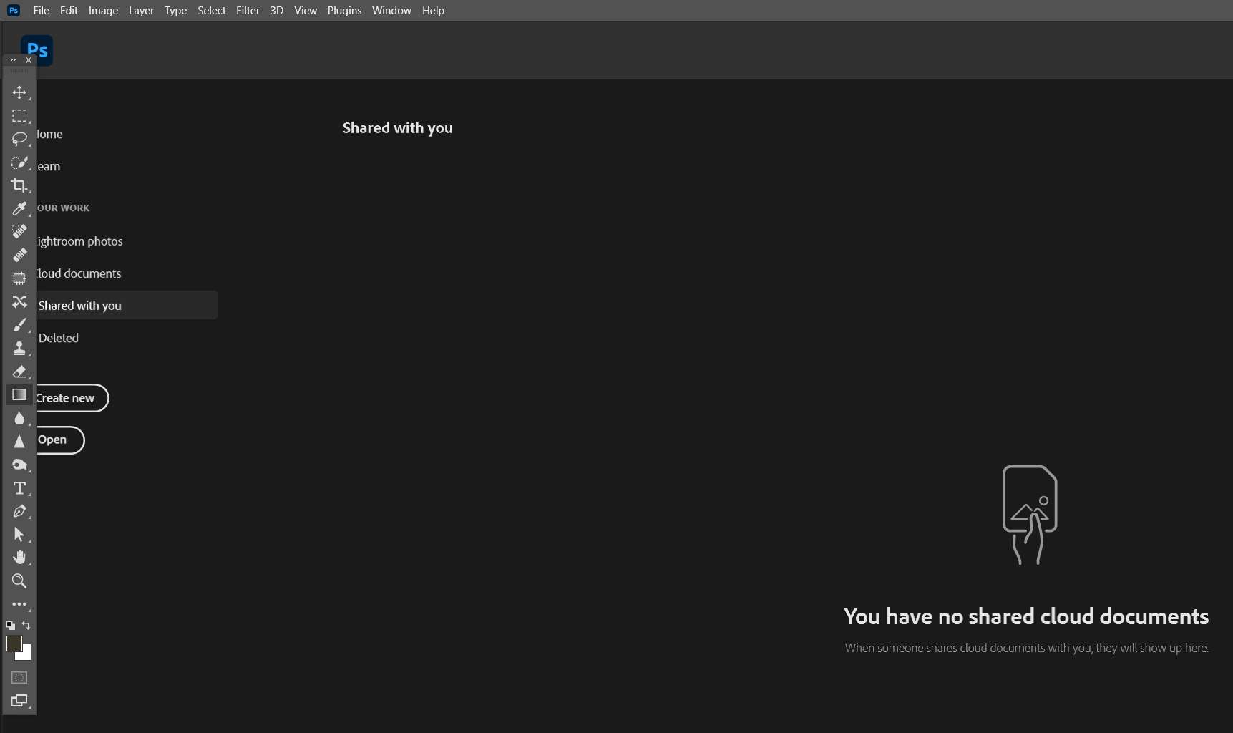Pick the Eyedropper tool
Viewport: 1233px width, 733px height.
[19, 208]
